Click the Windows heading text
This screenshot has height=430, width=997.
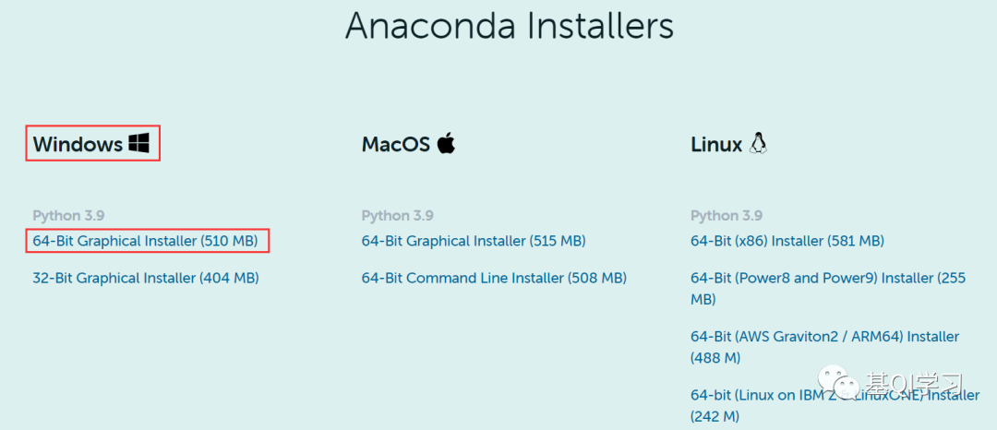pos(78,144)
